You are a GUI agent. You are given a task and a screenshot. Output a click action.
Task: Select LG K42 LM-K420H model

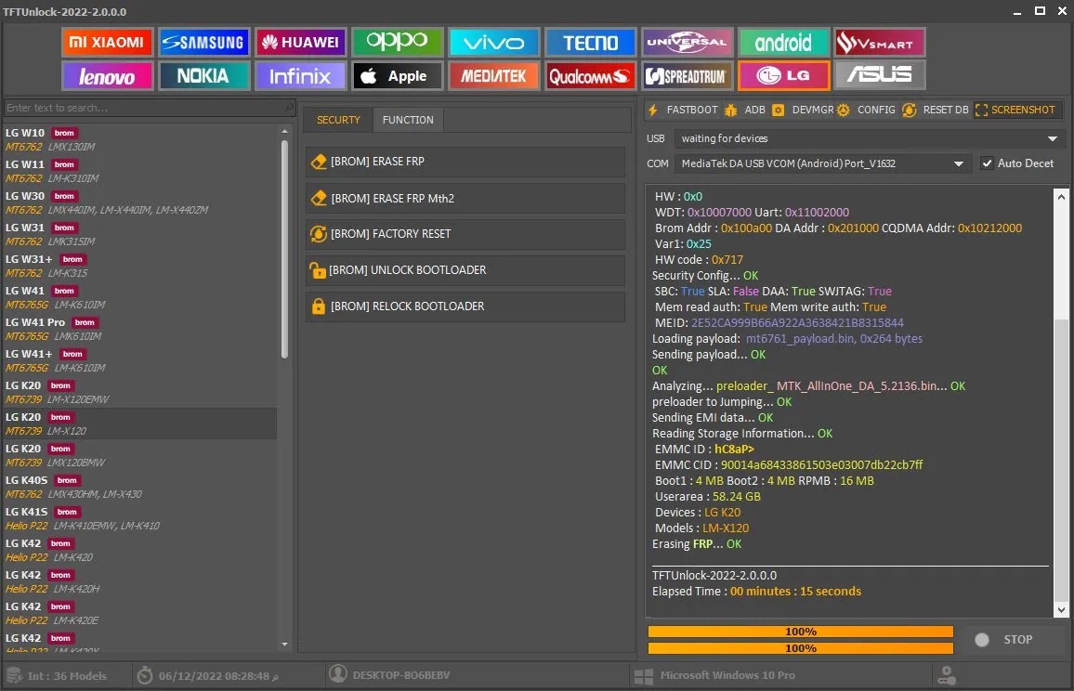pos(139,581)
